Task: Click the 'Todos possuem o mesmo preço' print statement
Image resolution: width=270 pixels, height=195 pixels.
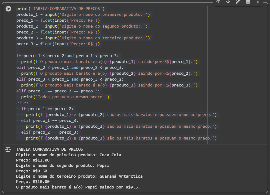Action: pyautogui.click(x=65, y=97)
